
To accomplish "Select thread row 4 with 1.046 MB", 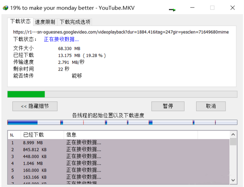I will pos(119,163).
